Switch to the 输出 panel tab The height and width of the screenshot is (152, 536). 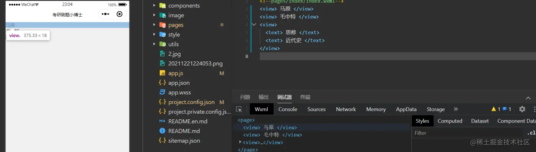tap(264, 97)
